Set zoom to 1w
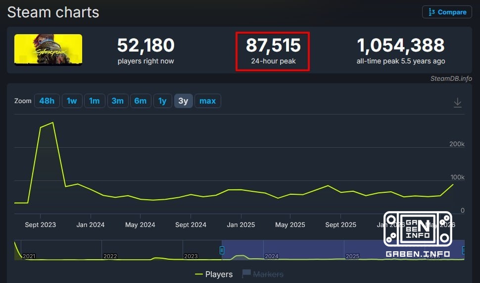Screen dimensions: 480x283 (x=72, y=101)
